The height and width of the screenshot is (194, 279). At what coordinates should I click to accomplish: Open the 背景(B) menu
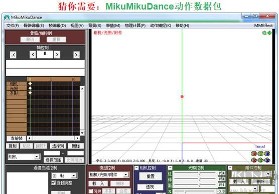pos(95,26)
